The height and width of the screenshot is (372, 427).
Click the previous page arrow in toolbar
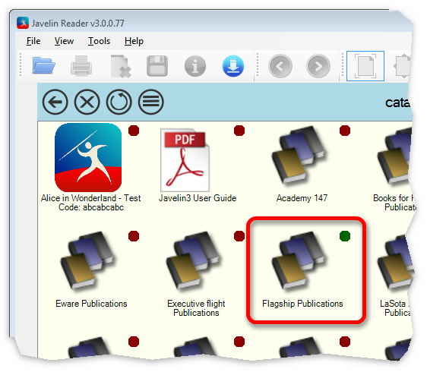(x=280, y=66)
